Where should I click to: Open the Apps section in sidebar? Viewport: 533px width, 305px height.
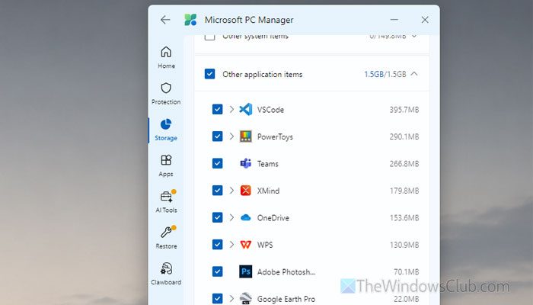coord(166,165)
